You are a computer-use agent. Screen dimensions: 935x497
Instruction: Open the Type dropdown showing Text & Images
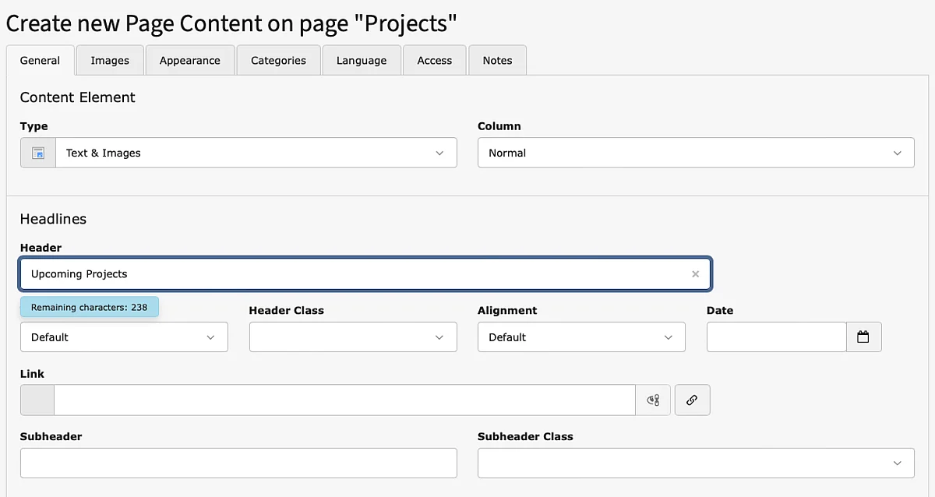pyautogui.click(x=256, y=153)
